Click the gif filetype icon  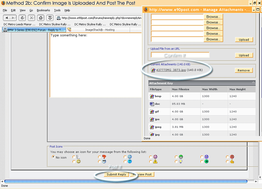[152, 112]
